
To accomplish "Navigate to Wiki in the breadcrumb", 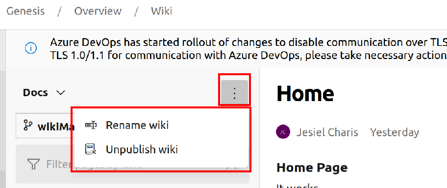I will coord(162,11).
